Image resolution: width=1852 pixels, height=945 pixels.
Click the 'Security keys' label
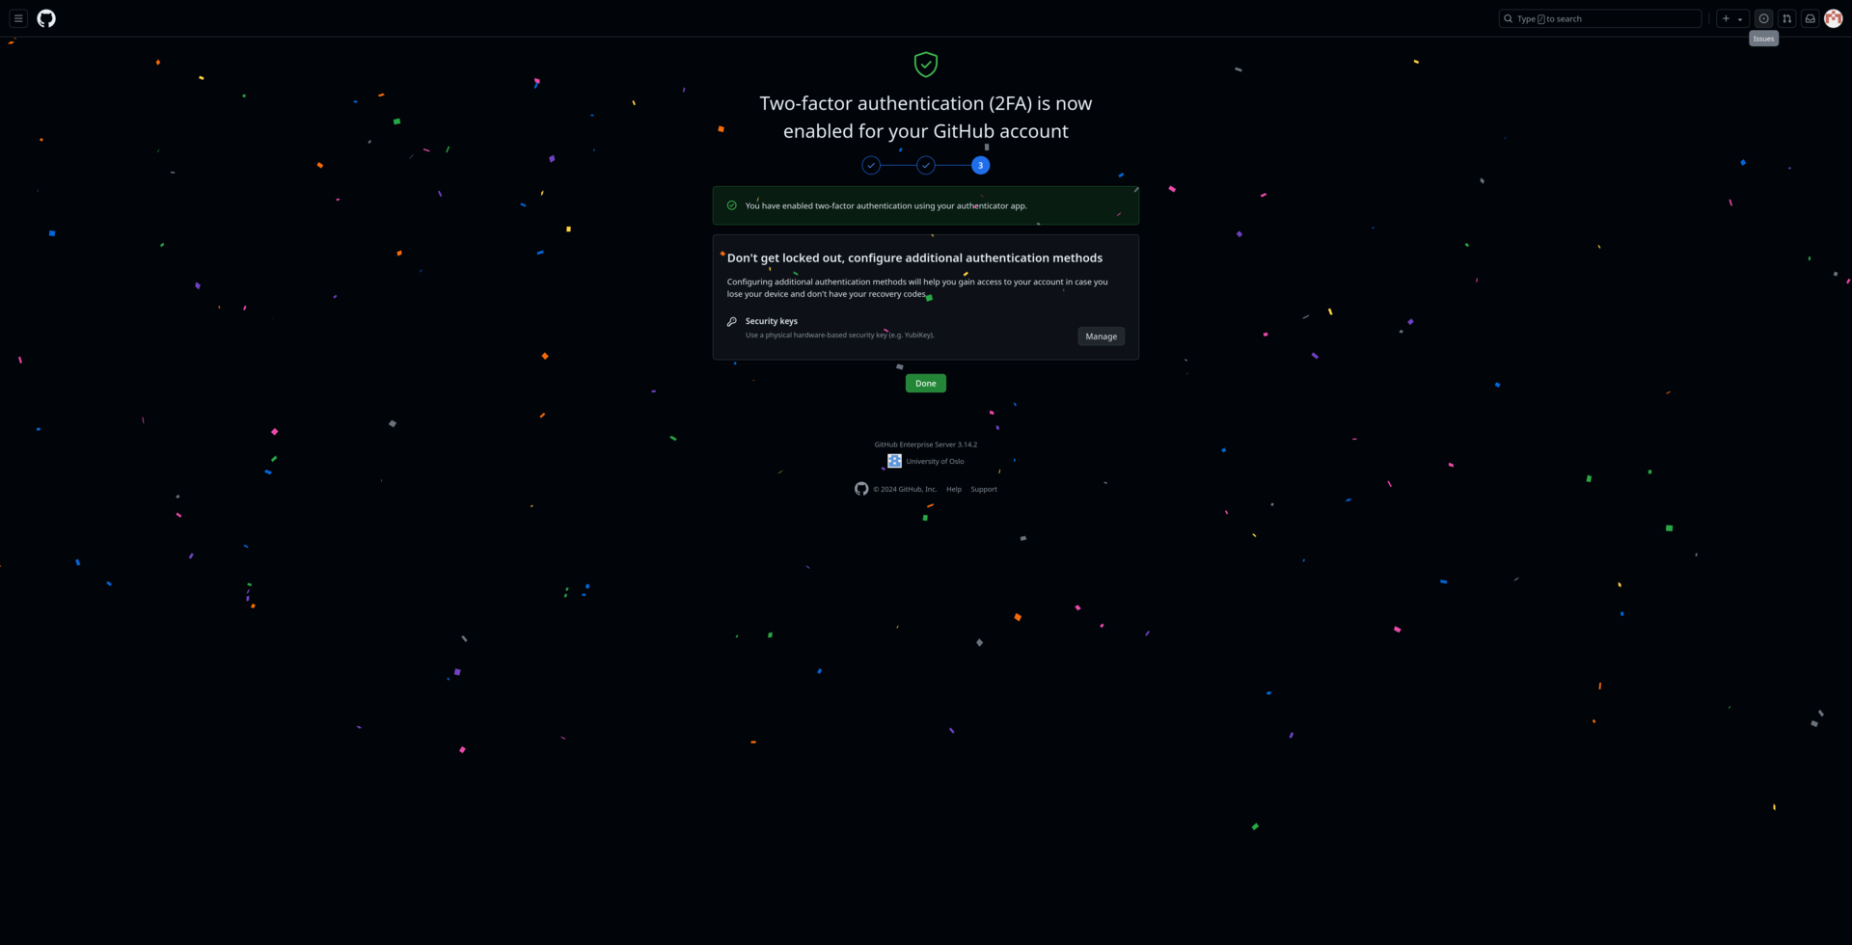point(772,321)
